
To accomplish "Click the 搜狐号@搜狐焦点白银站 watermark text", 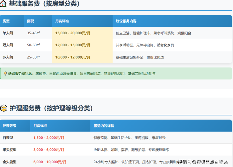I will pyautogui.click(x=202, y=162).
